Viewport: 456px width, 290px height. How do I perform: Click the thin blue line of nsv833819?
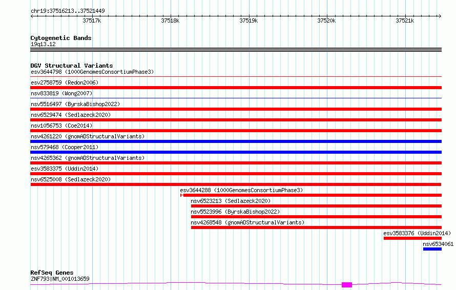click(x=236, y=98)
